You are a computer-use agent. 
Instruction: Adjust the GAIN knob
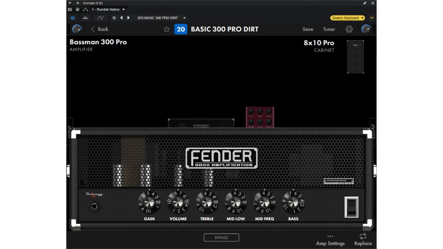coord(149,203)
